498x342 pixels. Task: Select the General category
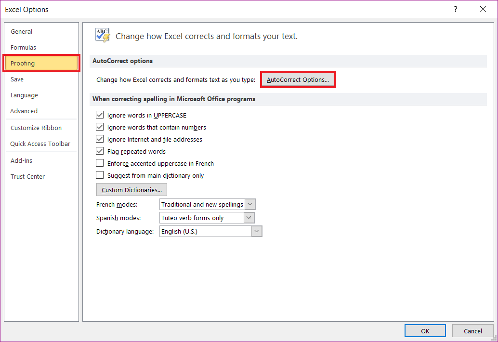click(41, 31)
